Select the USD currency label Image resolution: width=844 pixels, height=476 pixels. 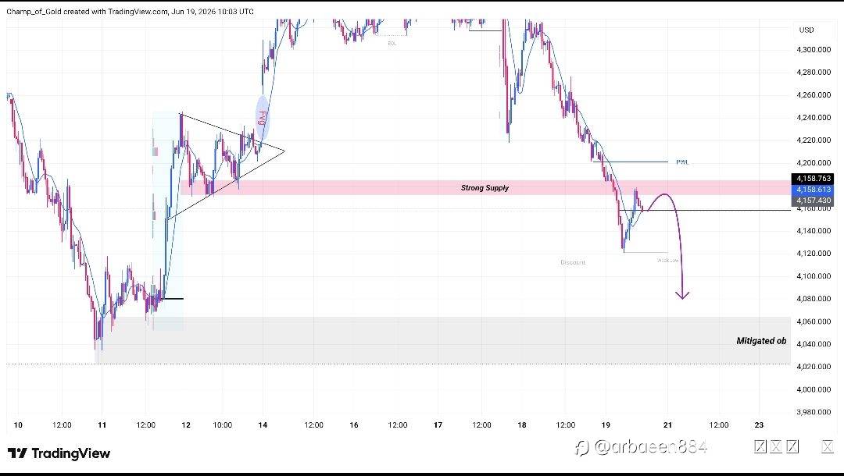pyautogui.click(x=806, y=30)
